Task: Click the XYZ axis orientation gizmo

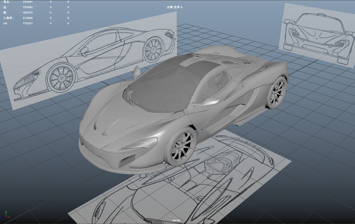Action: [6, 215]
